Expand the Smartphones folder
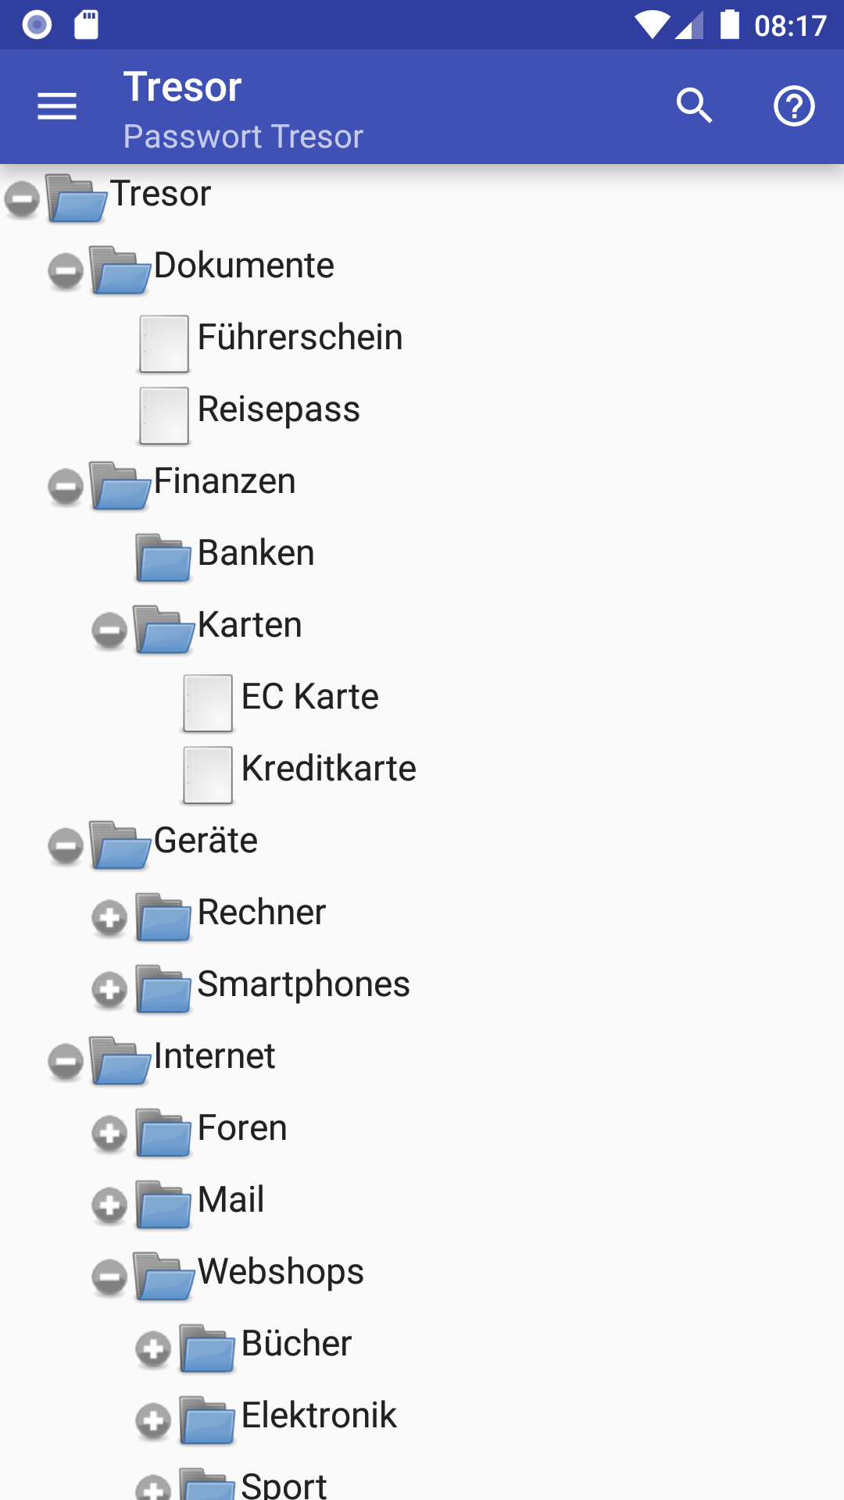 click(x=109, y=990)
